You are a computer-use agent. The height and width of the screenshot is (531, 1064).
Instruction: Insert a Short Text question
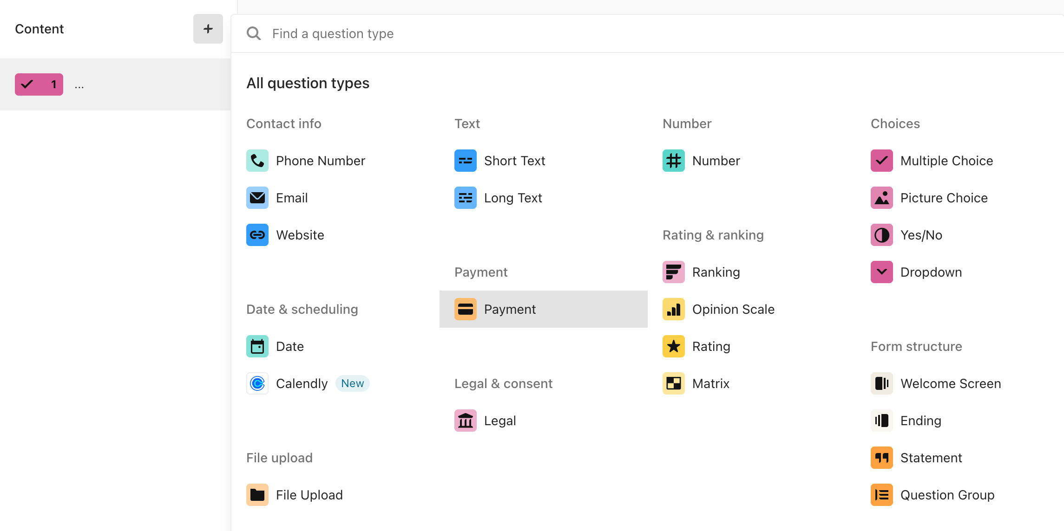tap(544, 161)
